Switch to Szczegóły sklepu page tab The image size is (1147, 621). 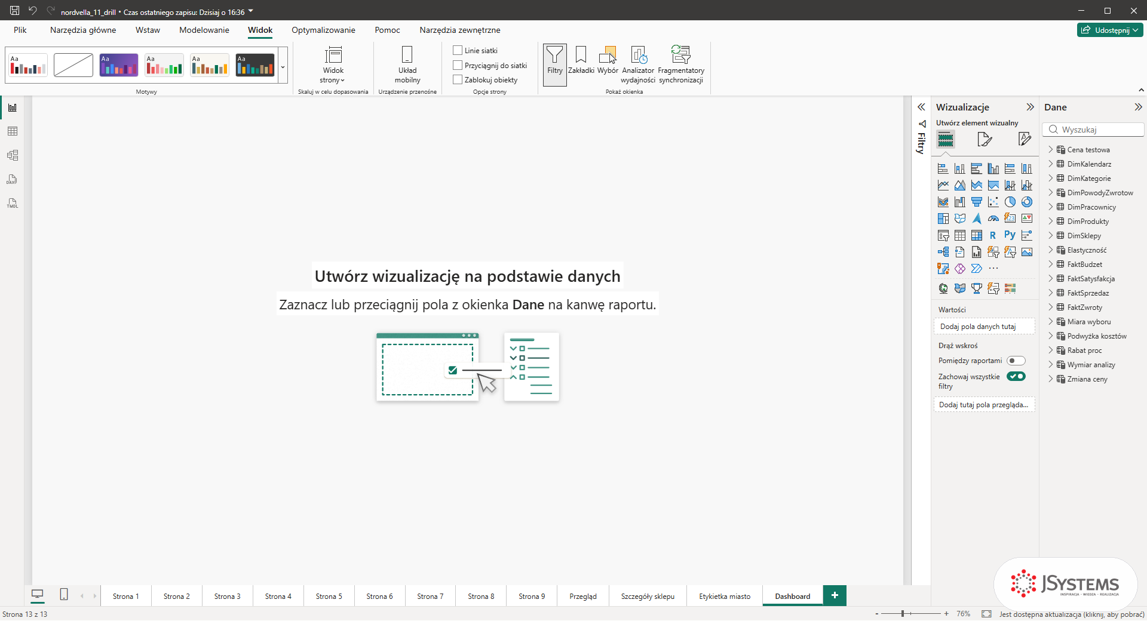pyautogui.click(x=648, y=596)
